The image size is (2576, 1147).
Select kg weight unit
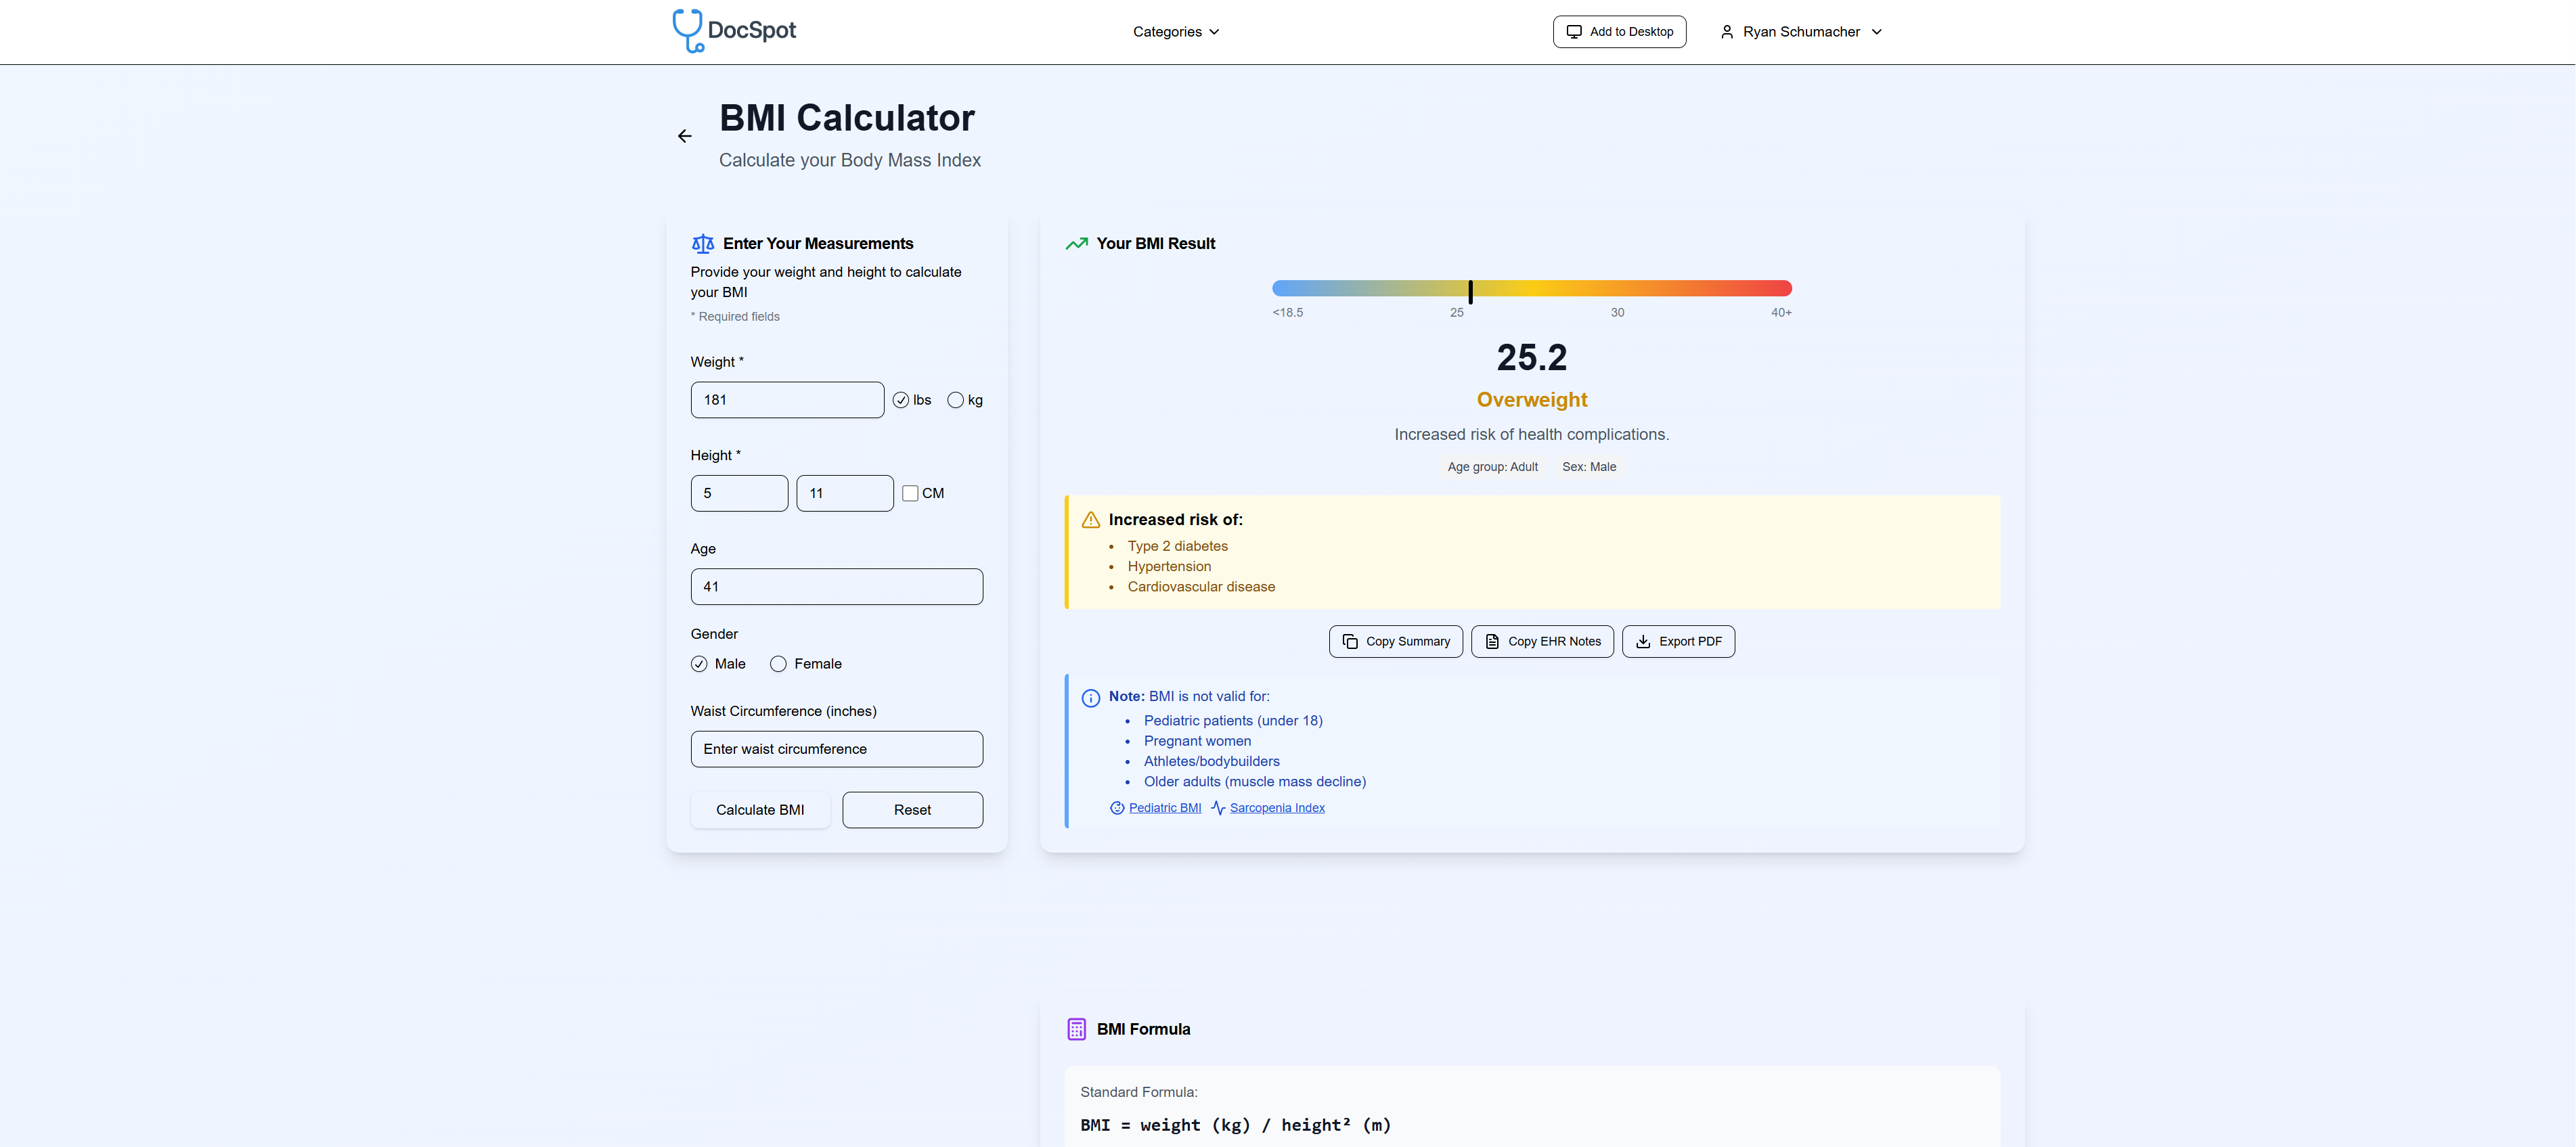point(956,400)
